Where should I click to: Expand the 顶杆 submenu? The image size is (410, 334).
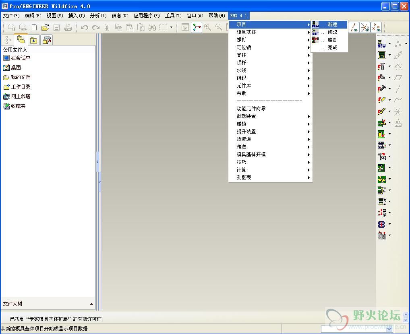click(270, 63)
